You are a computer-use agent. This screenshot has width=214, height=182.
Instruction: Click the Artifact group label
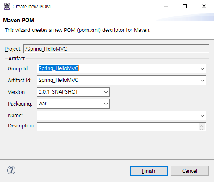click(16, 59)
